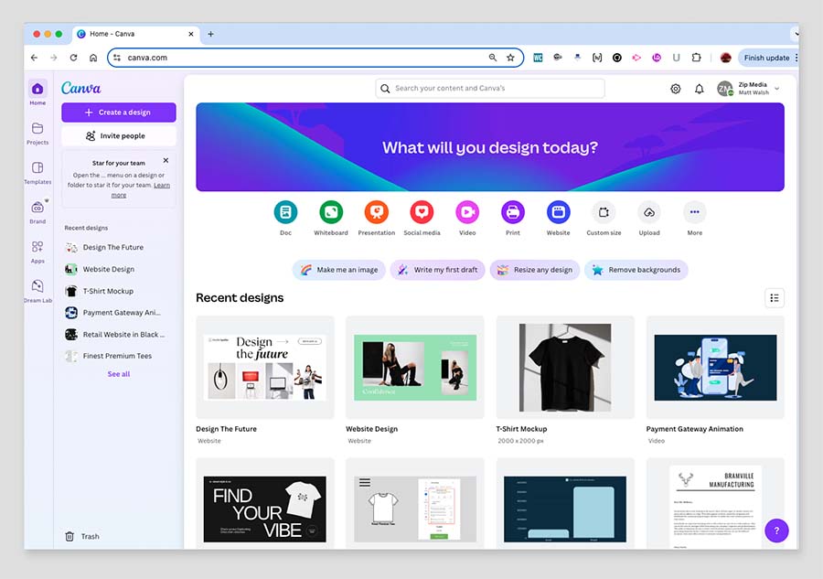823x579 pixels.
Task: Open the Brand sidebar icon
Action: pyautogui.click(x=37, y=208)
